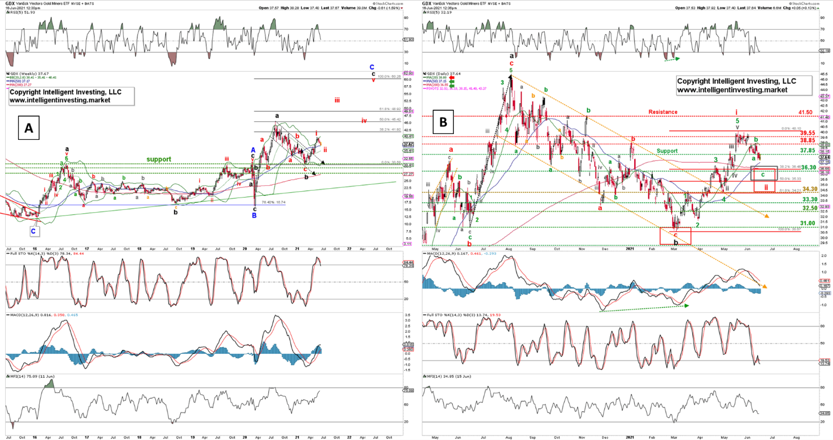Click the green '31.00' price level label
This screenshot has width=833, height=440.
click(x=808, y=224)
